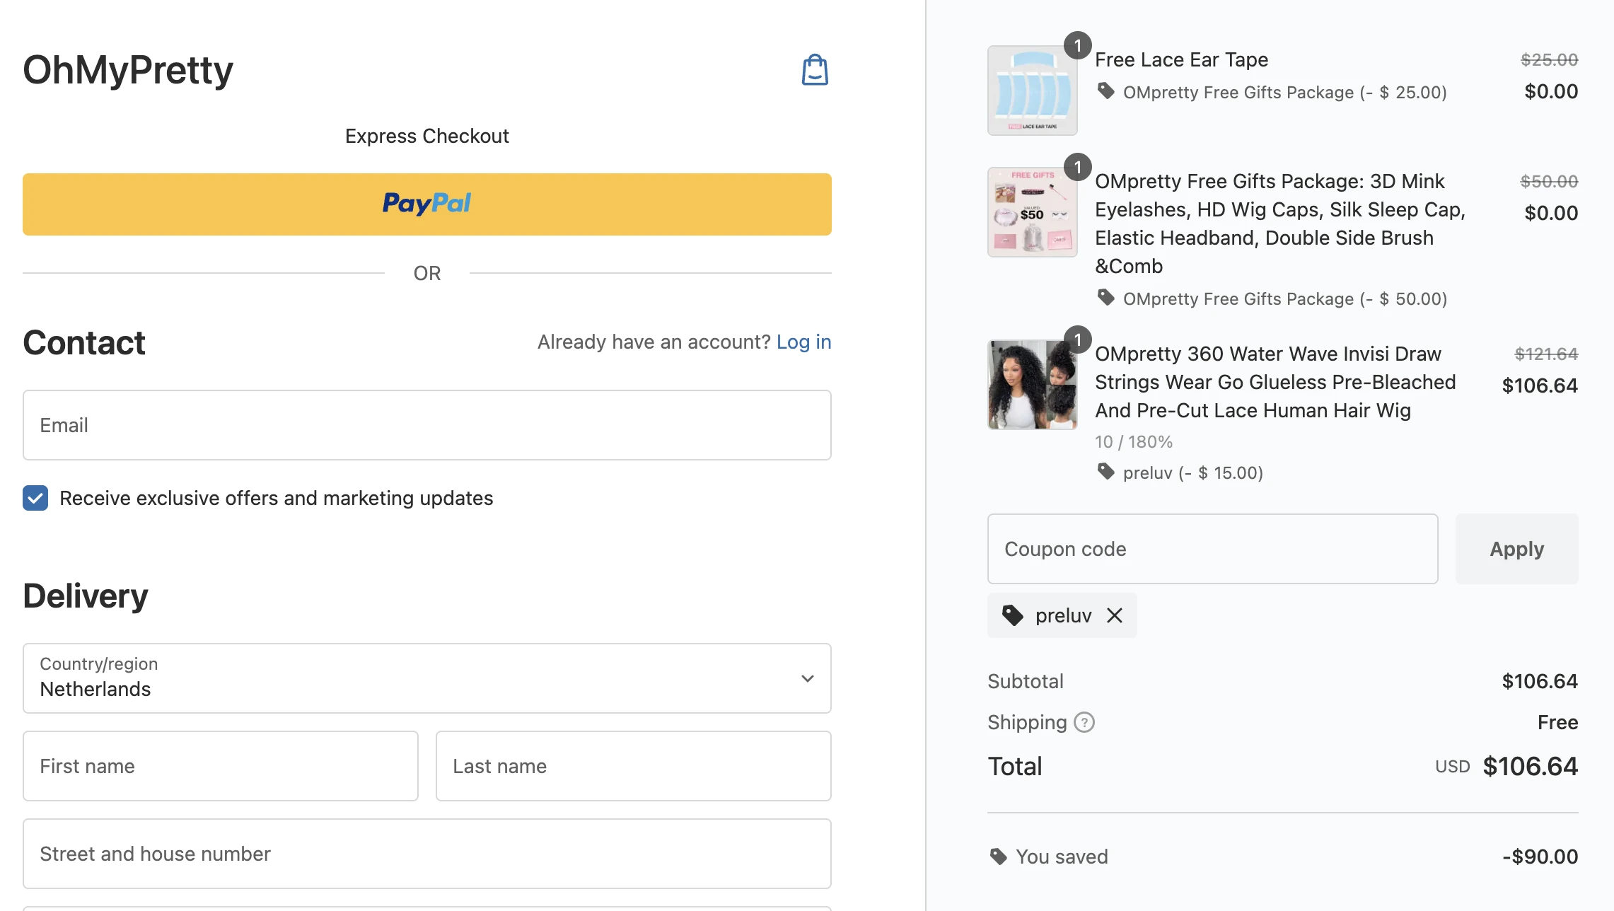This screenshot has width=1614, height=911.
Task: Click the struck-through '$121.64' price
Action: [1546, 354]
